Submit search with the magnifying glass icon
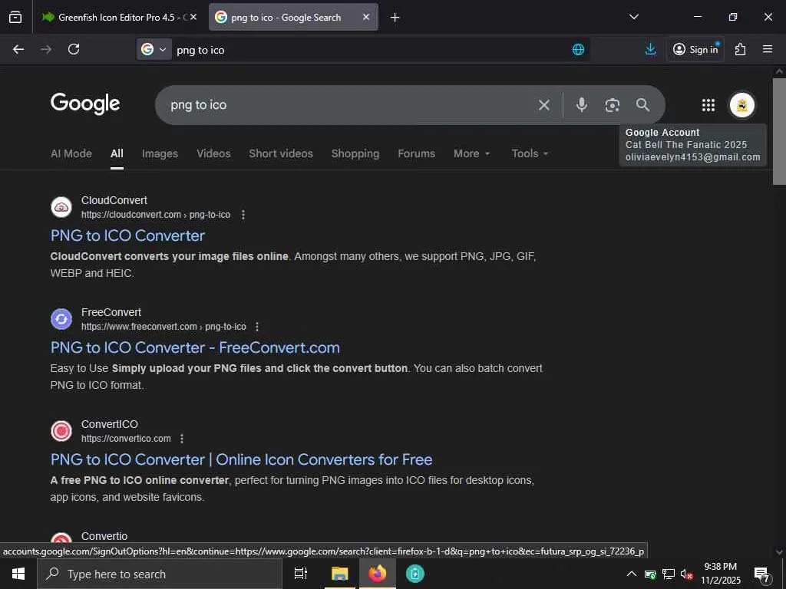This screenshot has width=786, height=589. [x=642, y=104]
